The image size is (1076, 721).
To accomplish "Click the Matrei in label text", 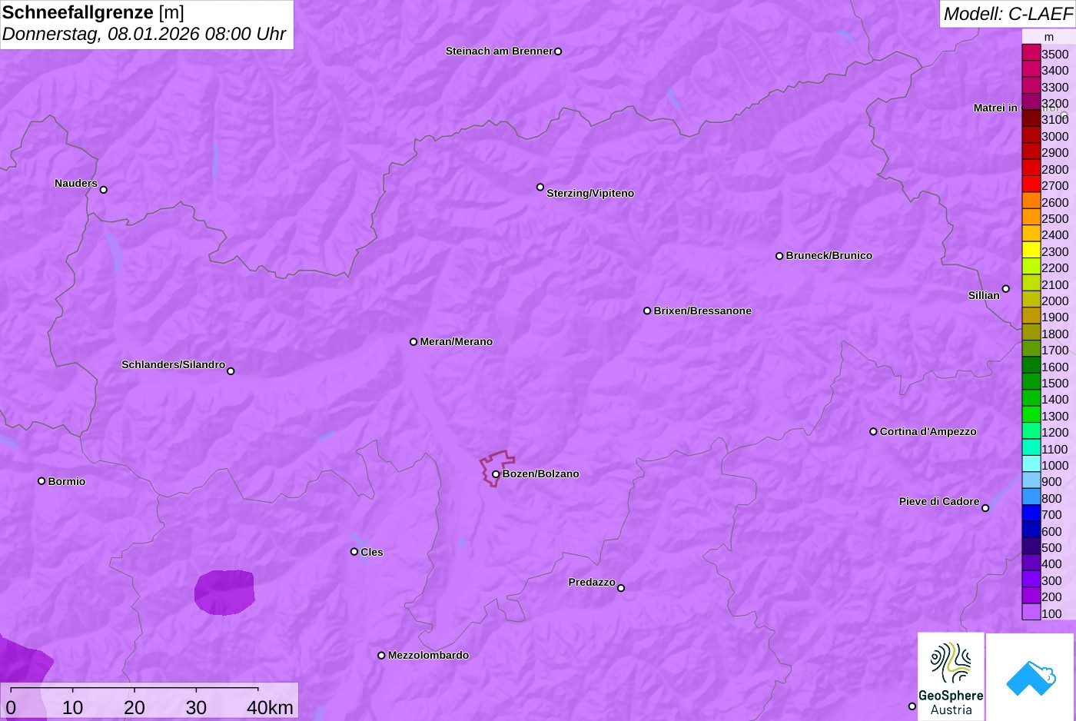I will coord(995,108).
